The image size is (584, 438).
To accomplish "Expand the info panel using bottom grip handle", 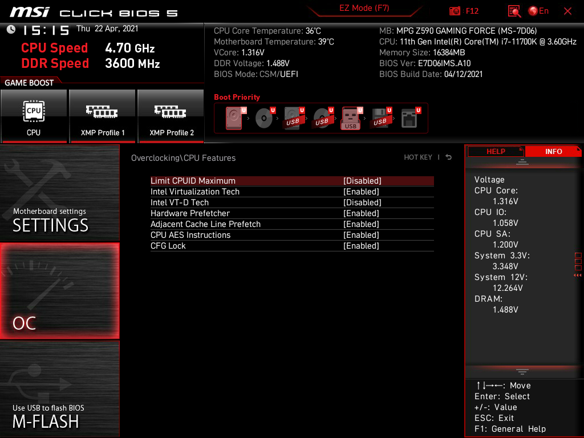I will [522, 371].
